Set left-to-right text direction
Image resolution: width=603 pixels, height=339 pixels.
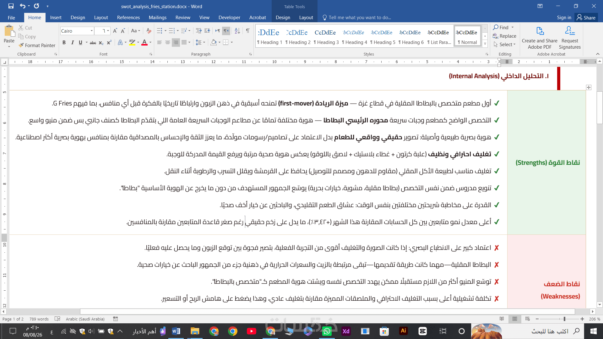217,31
